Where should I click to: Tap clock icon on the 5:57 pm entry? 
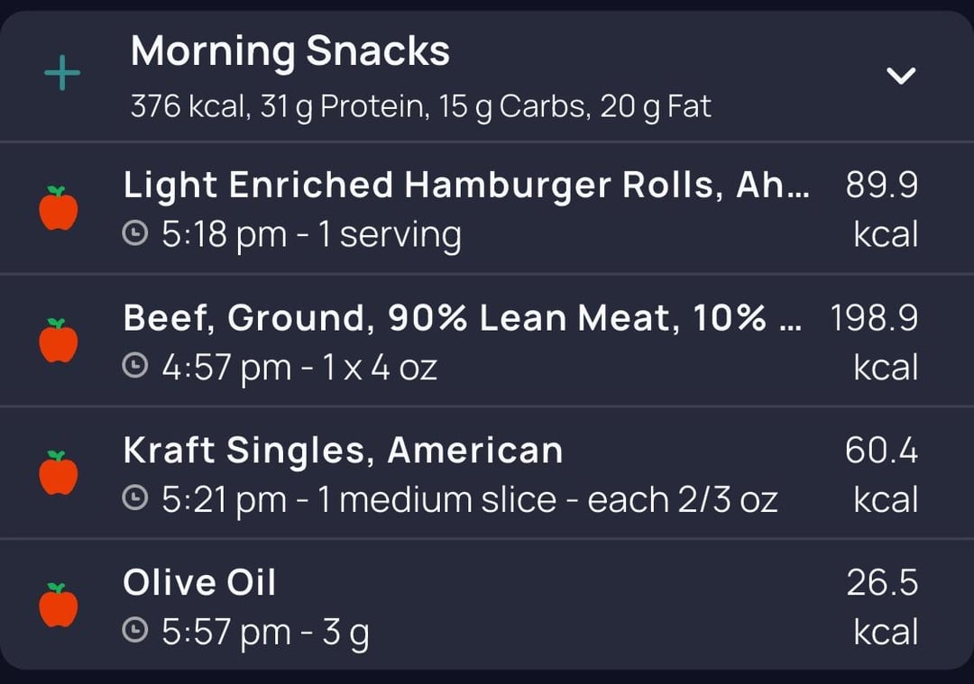pyautogui.click(x=135, y=631)
